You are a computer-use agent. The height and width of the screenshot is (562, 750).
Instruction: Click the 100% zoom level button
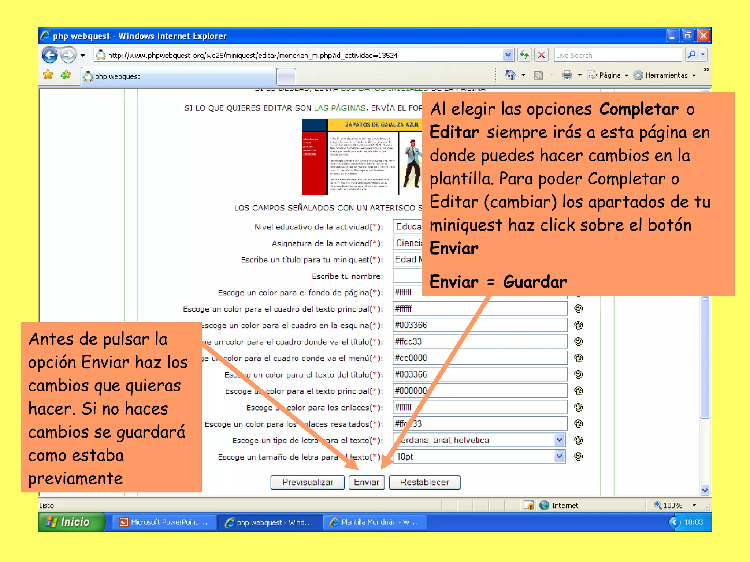click(x=669, y=505)
